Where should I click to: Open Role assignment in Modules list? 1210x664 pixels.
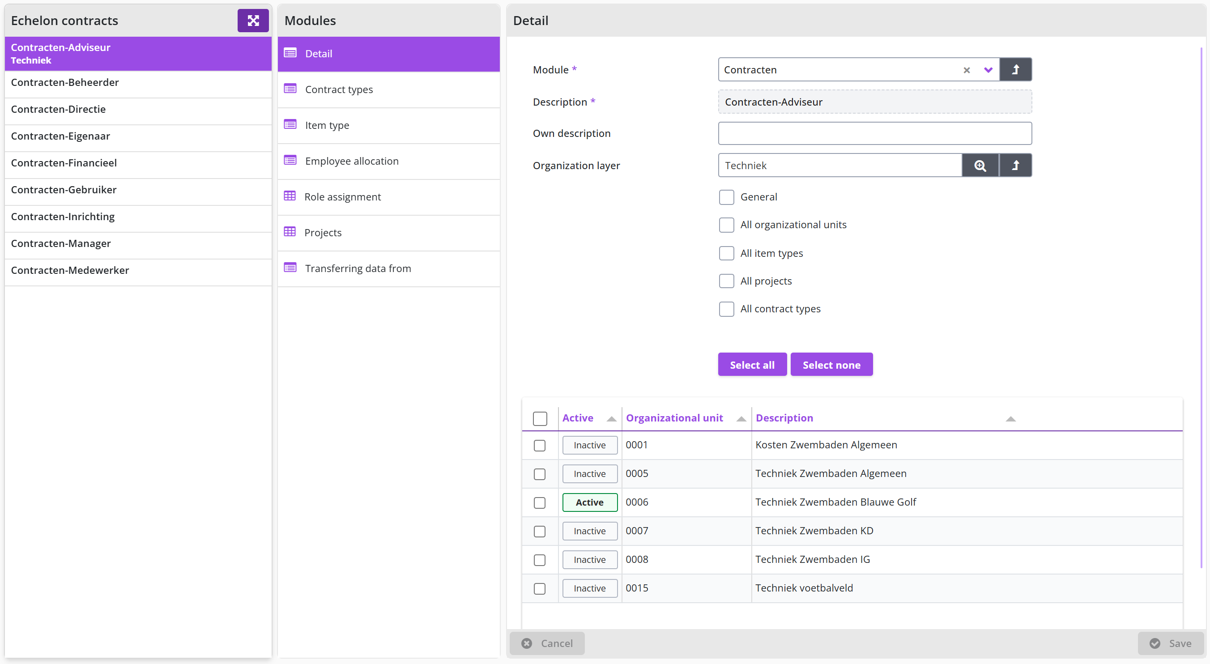[x=388, y=197]
